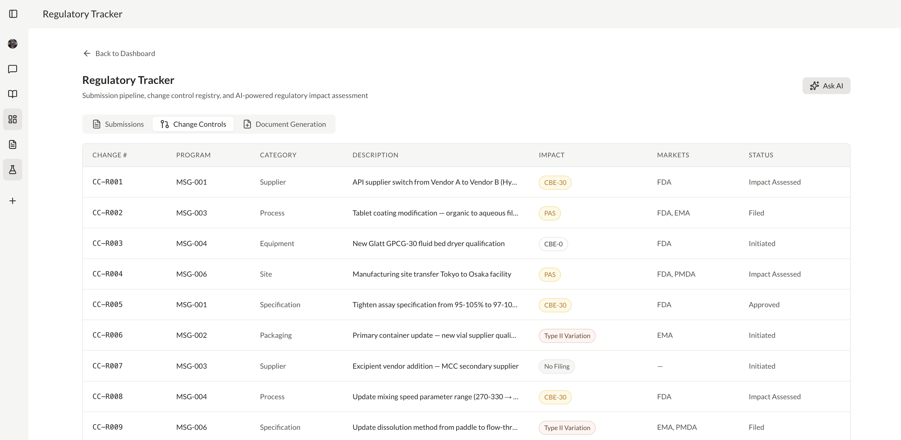Click Type II Variation badge for CC-R009
Image resolution: width=901 pixels, height=440 pixels.
[x=567, y=428]
